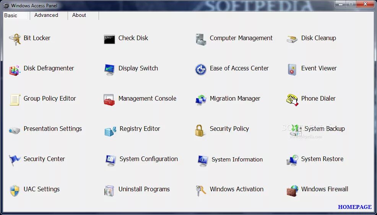Click the 'System Information' label
The height and width of the screenshot is (215, 377).
(237, 160)
